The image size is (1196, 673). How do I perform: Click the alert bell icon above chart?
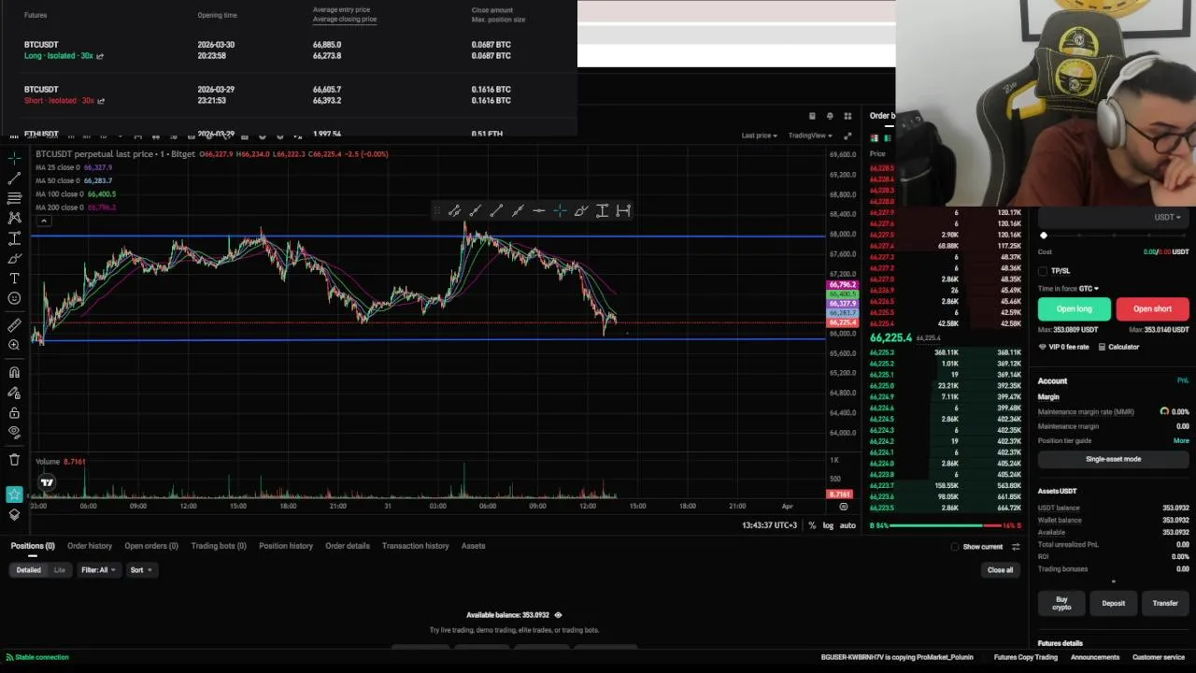click(x=830, y=116)
